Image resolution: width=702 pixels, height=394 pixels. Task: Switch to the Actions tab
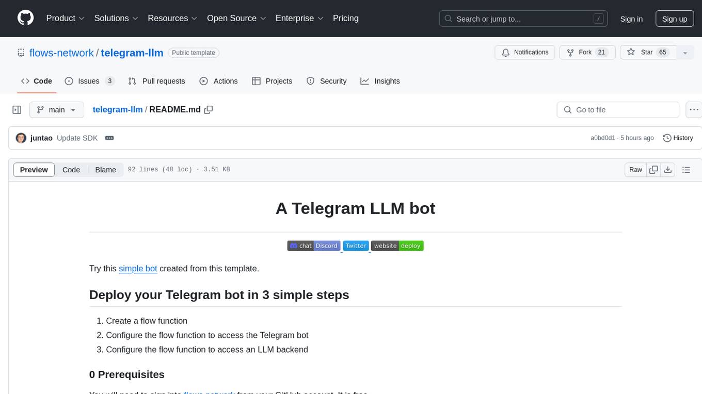point(218,81)
